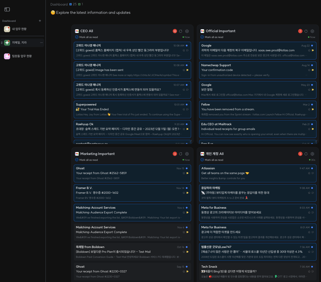
Task: Refresh the Marketing Important widget
Action: coord(180,154)
